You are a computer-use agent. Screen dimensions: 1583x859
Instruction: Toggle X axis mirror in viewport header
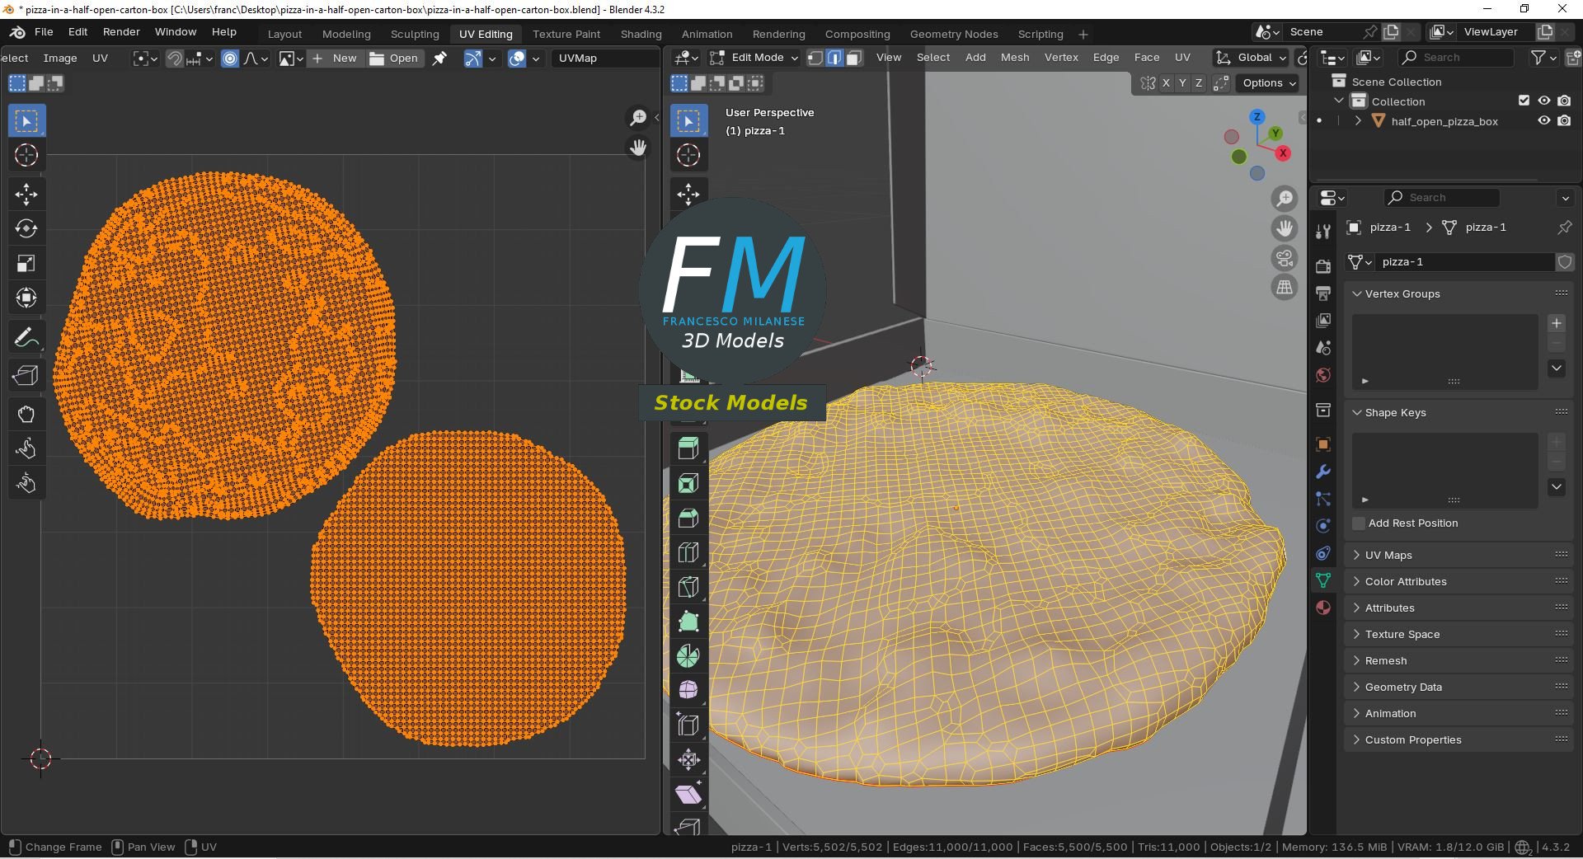click(1166, 83)
